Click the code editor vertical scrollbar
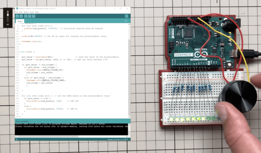This screenshot has width=261, height=153. click(129, 68)
